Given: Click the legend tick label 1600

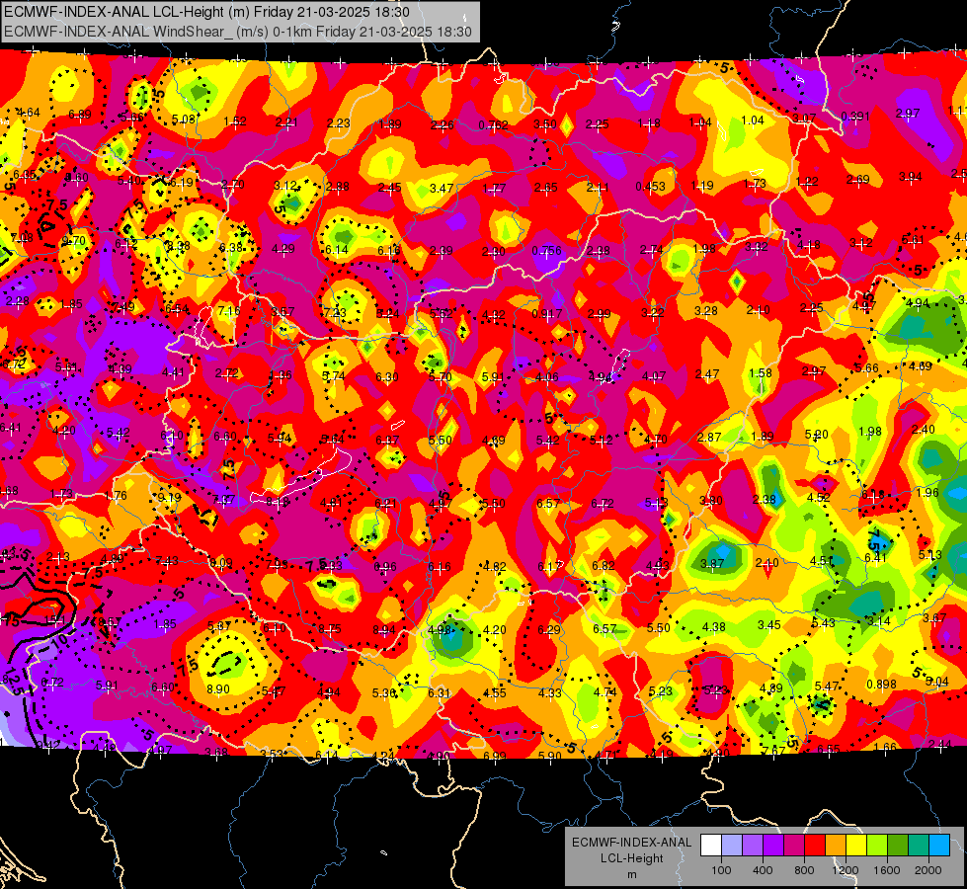Looking at the screenshot, I should click(x=887, y=870).
